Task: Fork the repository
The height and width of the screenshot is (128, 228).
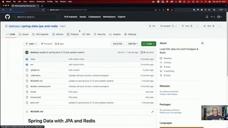Action: (x=187, y=26)
